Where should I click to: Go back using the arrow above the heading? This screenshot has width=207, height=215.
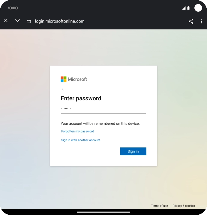point(64,89)
